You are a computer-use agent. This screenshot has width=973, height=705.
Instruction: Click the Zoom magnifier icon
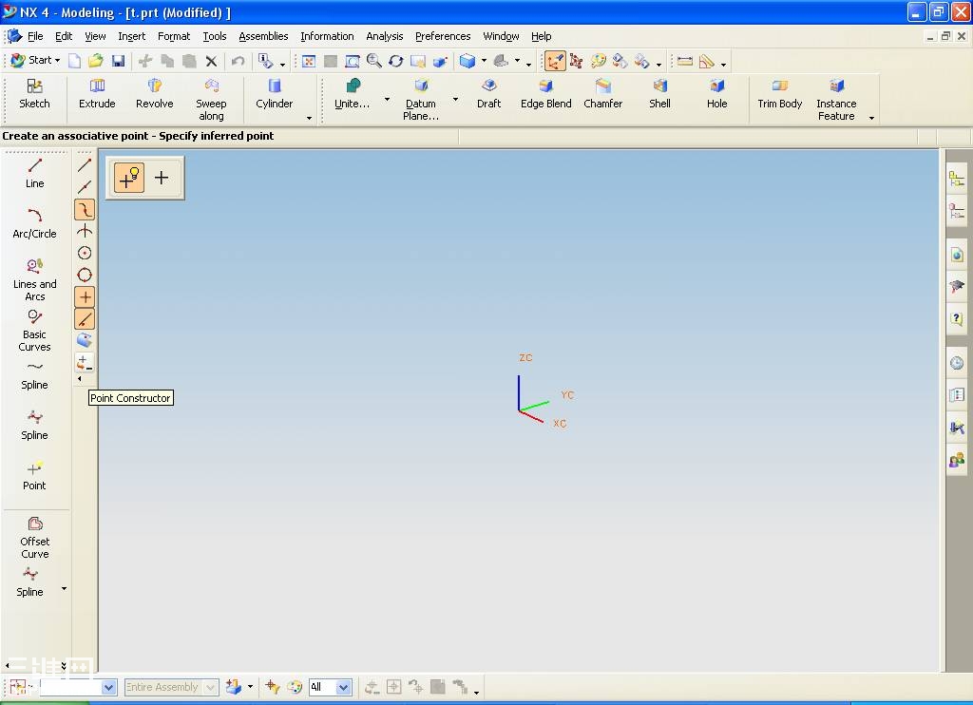coord(374,61)
